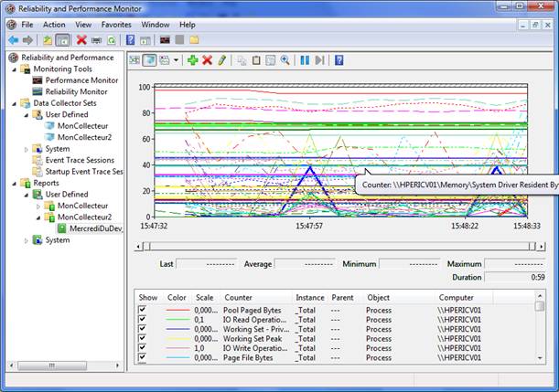This screenshot has width=559, height=392.
Task: Open Help from the main toolbar question-mark icon
Action: pyautogui.click(x=131, y=40)
